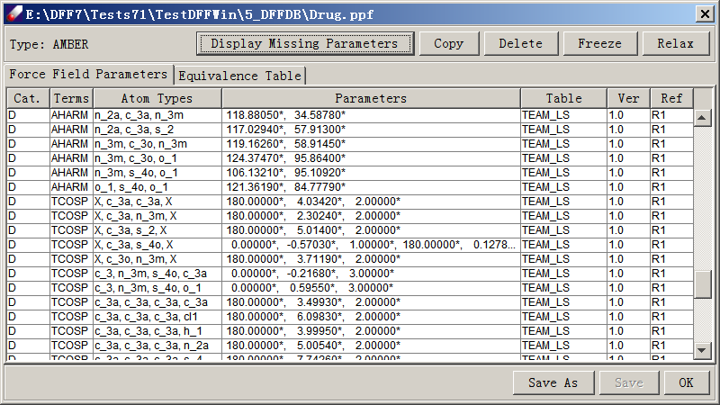720x405 pixels.
Task: Click the Ver column header
Action: [628, 99]
